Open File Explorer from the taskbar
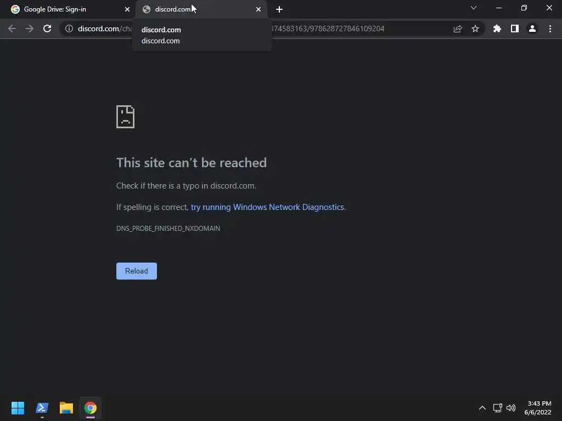The height and width of the screenshot is (421, 562). click(x=66, y=408)
